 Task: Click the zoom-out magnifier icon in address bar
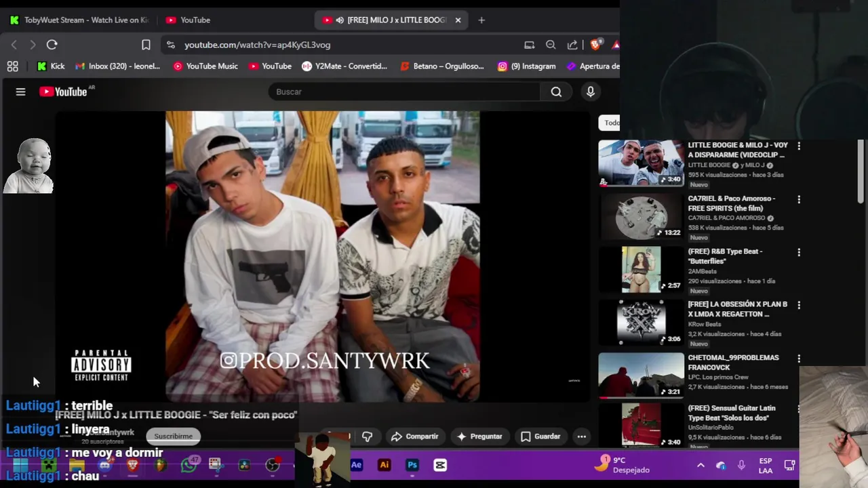click(551, 45)
